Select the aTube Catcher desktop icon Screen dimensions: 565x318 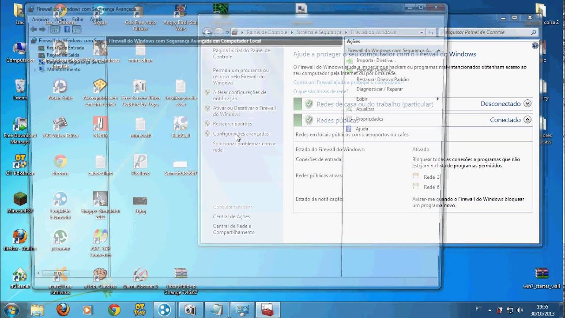[100, 278]
